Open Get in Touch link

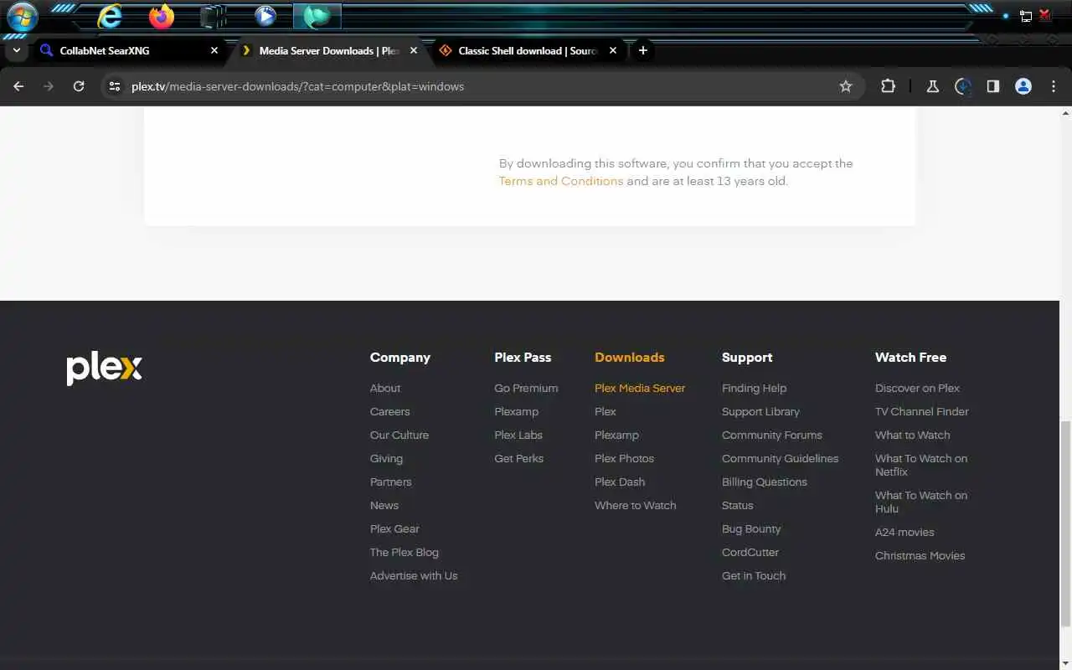click(754, 575)
